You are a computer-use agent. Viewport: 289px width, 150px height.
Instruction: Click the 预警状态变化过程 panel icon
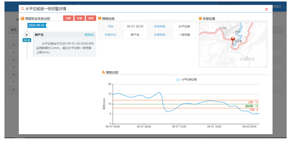(x=22, y=19)
